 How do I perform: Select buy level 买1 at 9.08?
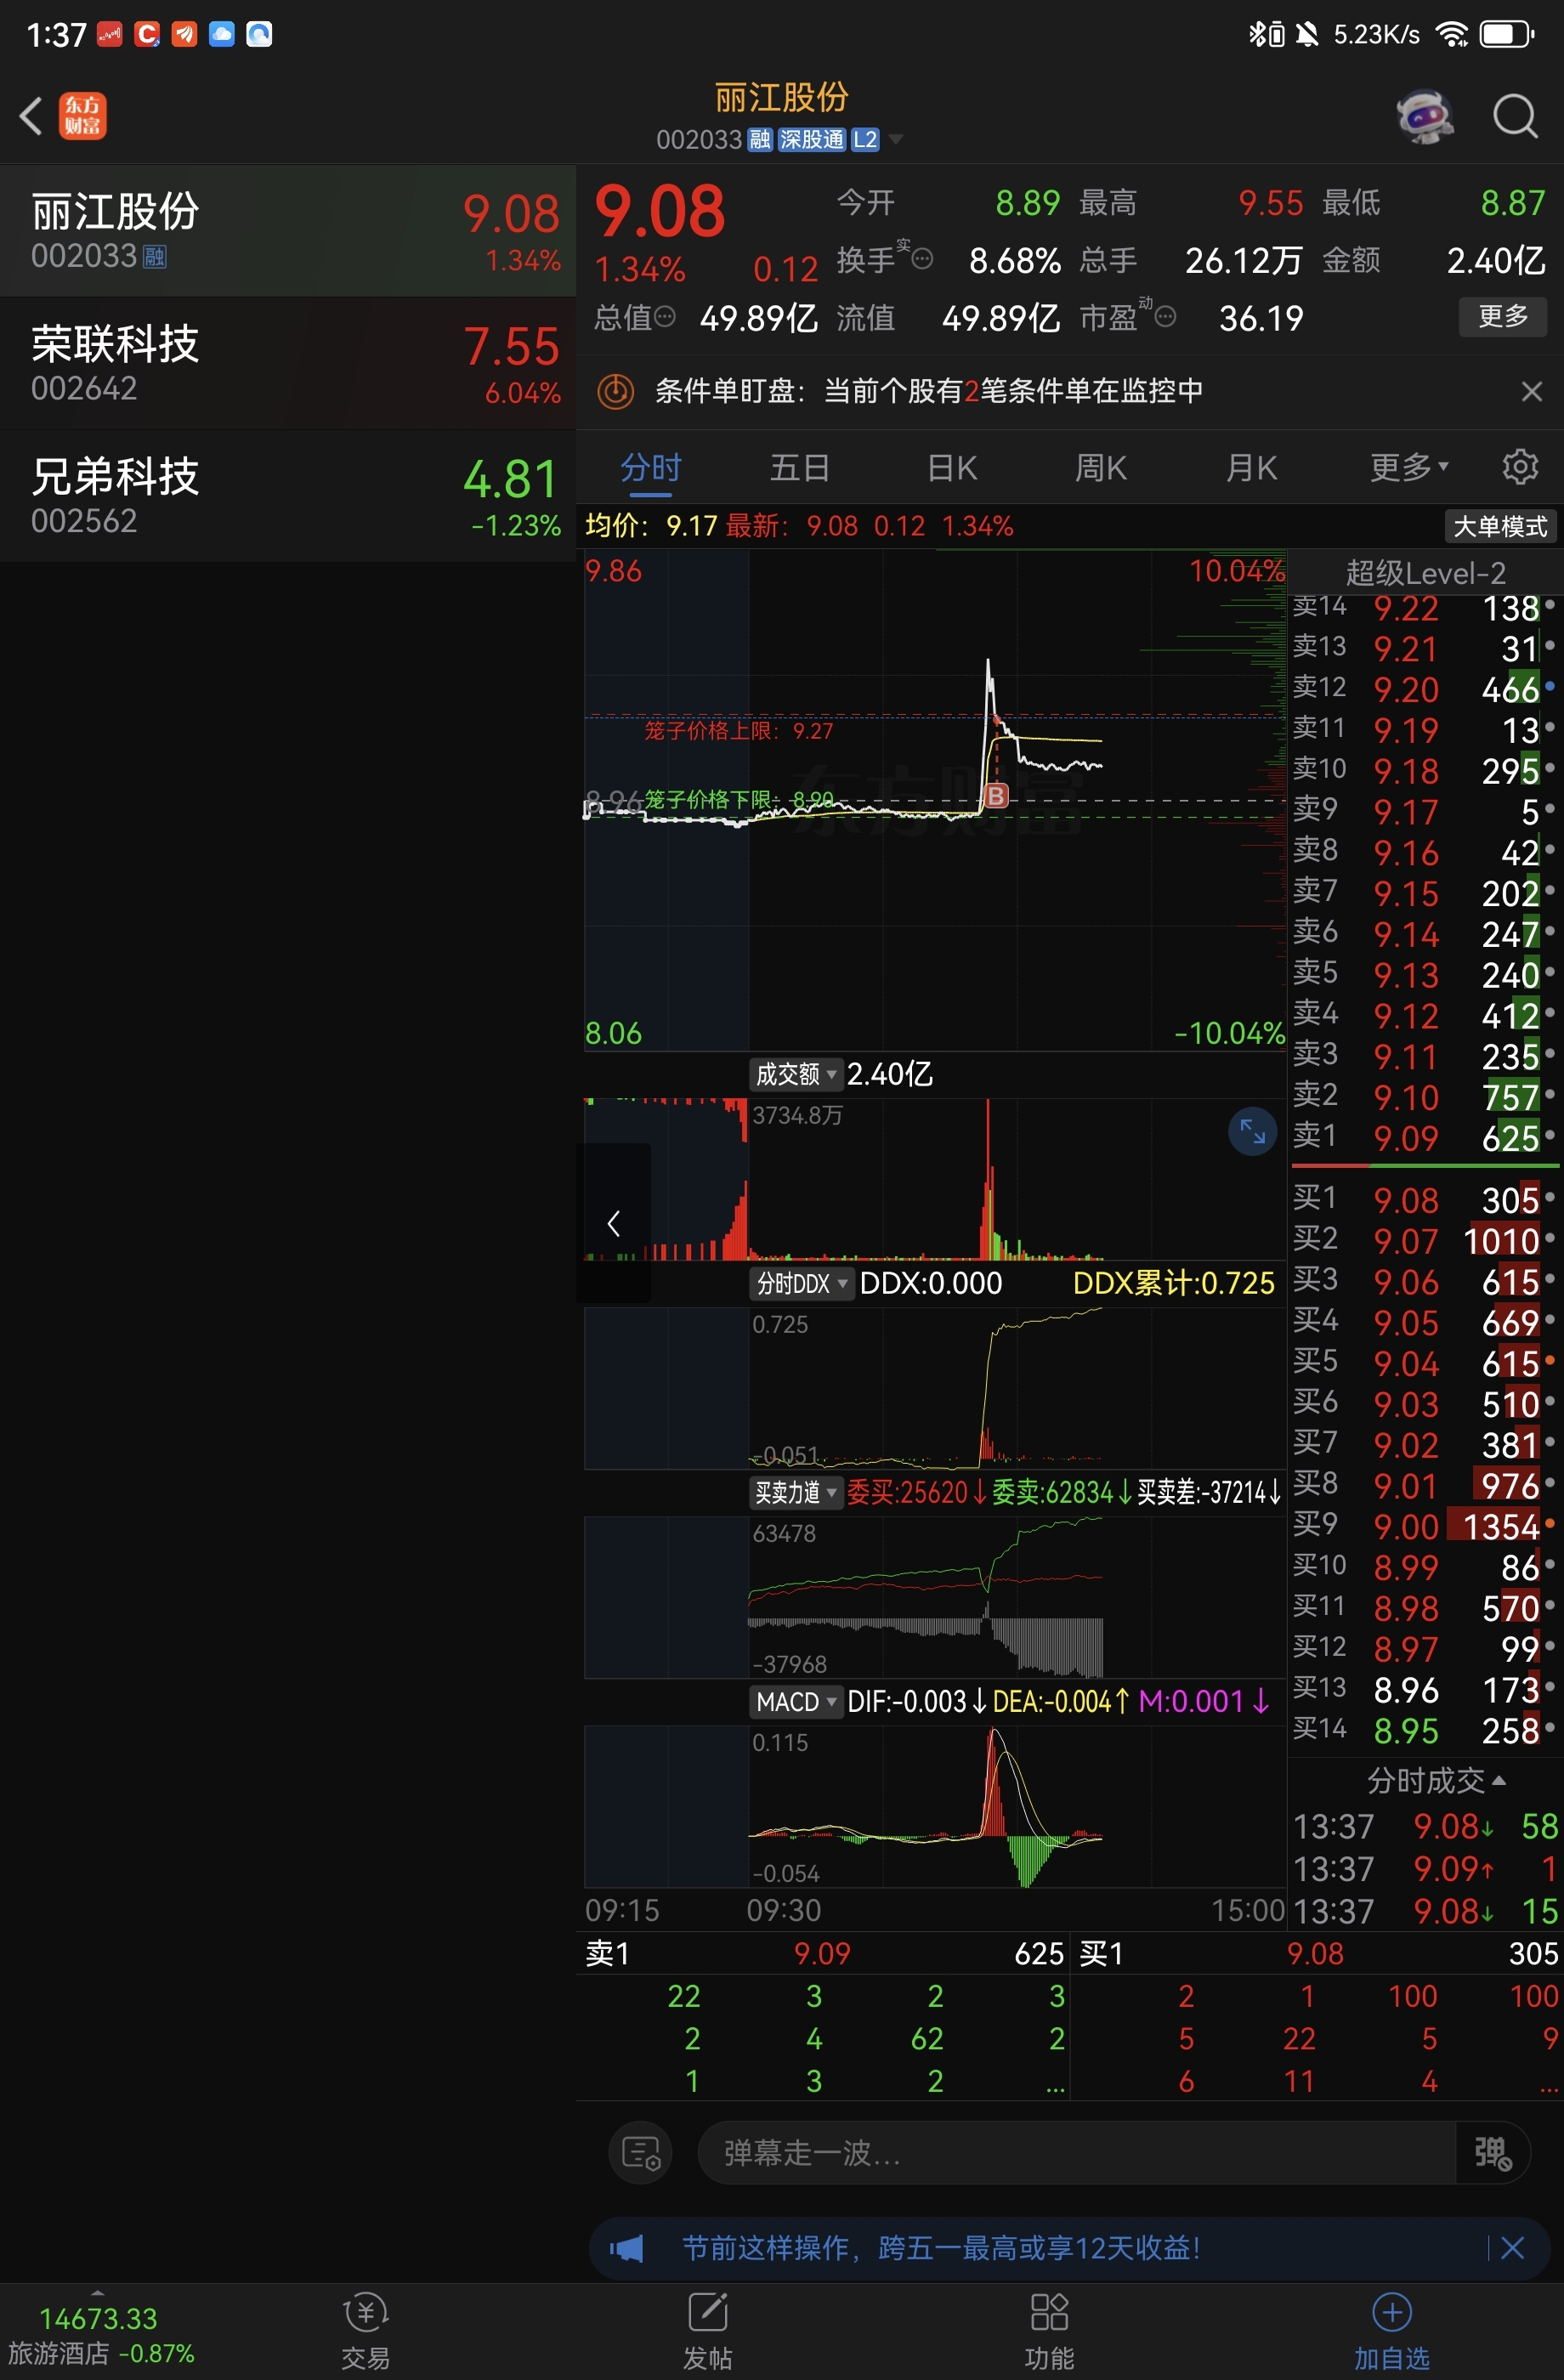(1425, 1200)
